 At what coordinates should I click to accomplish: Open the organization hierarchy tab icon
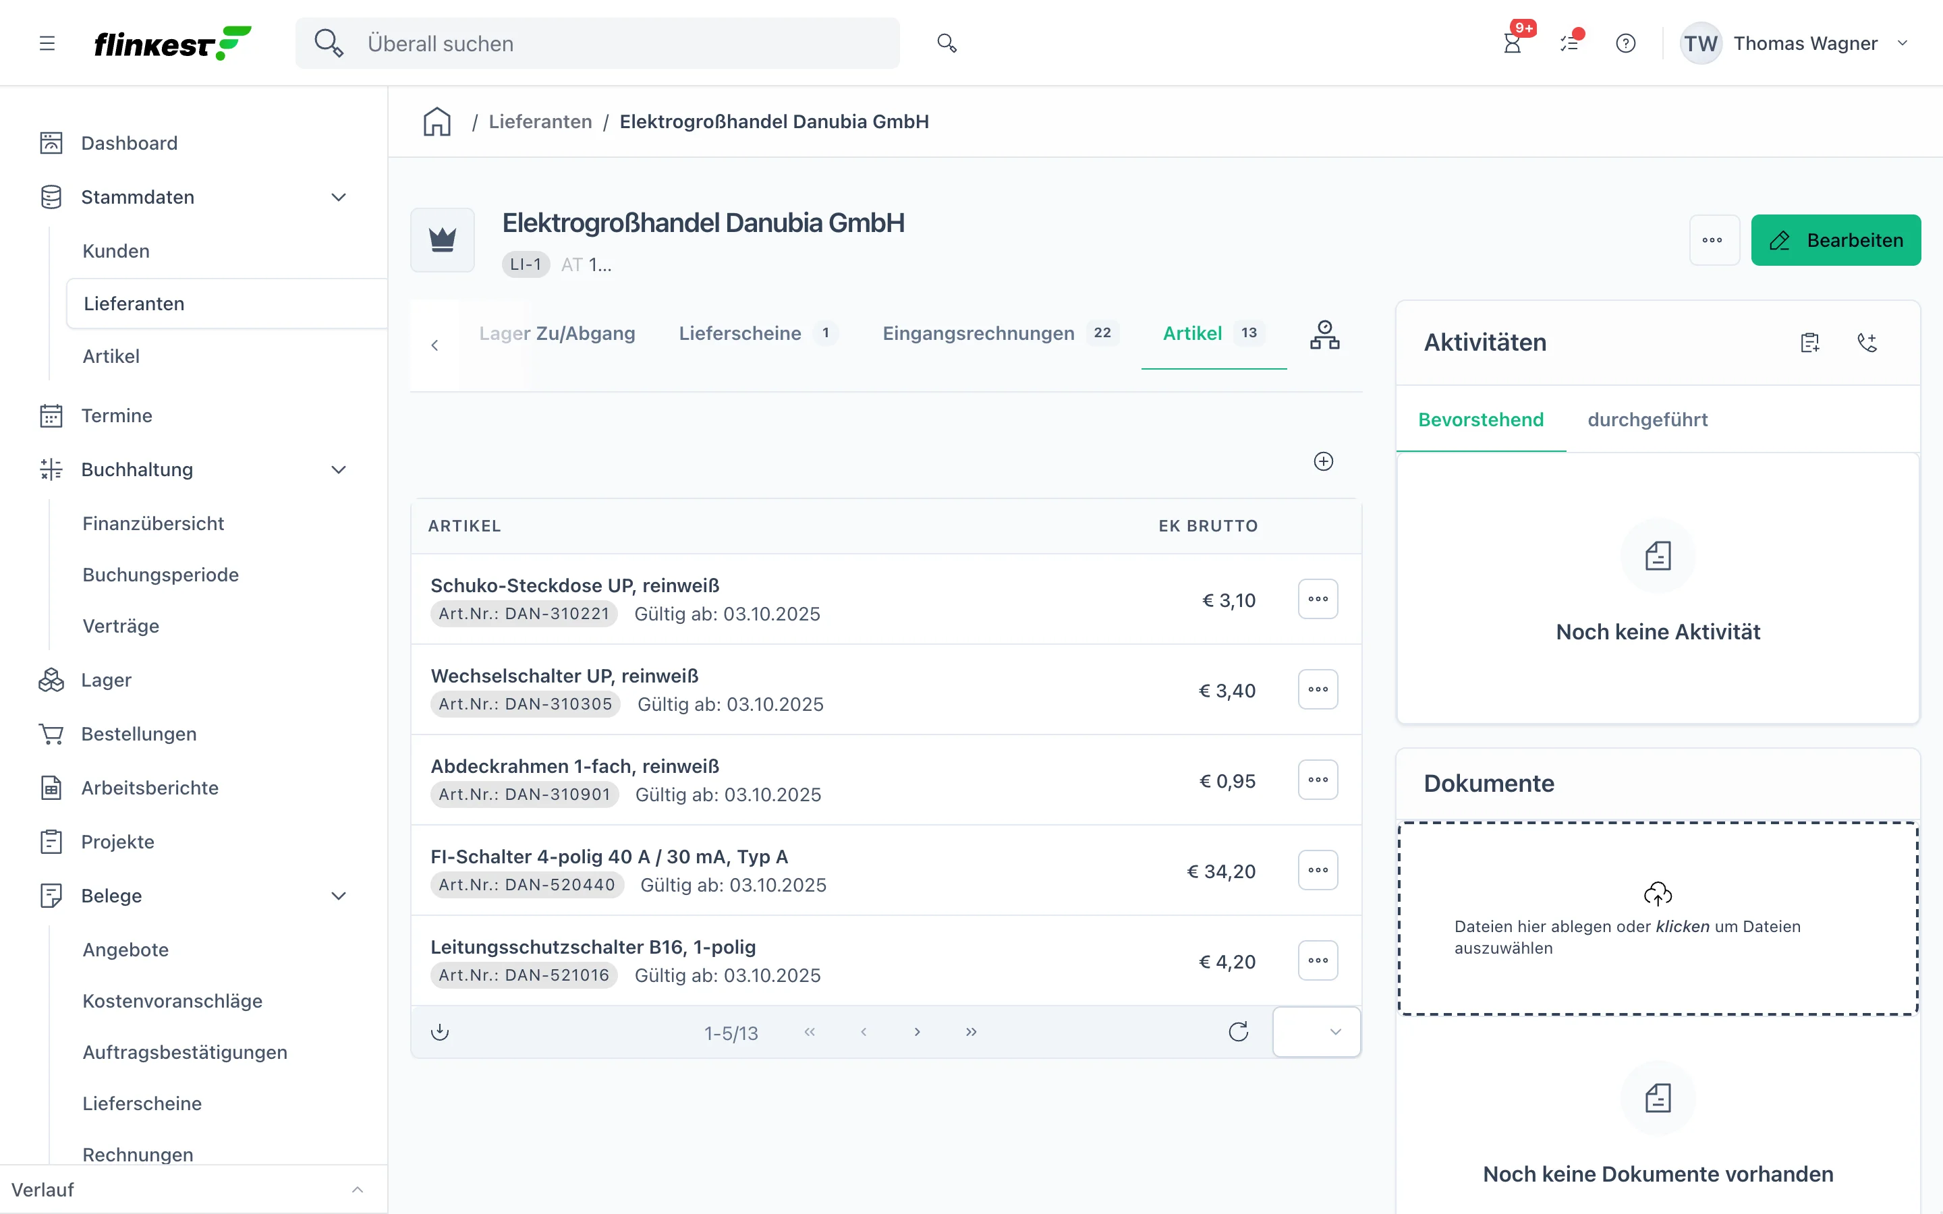(1325, 335)
